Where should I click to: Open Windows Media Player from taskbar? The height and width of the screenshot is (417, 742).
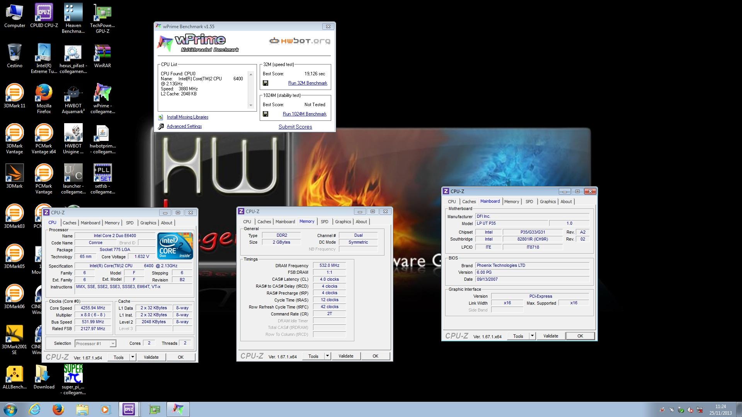106,409
